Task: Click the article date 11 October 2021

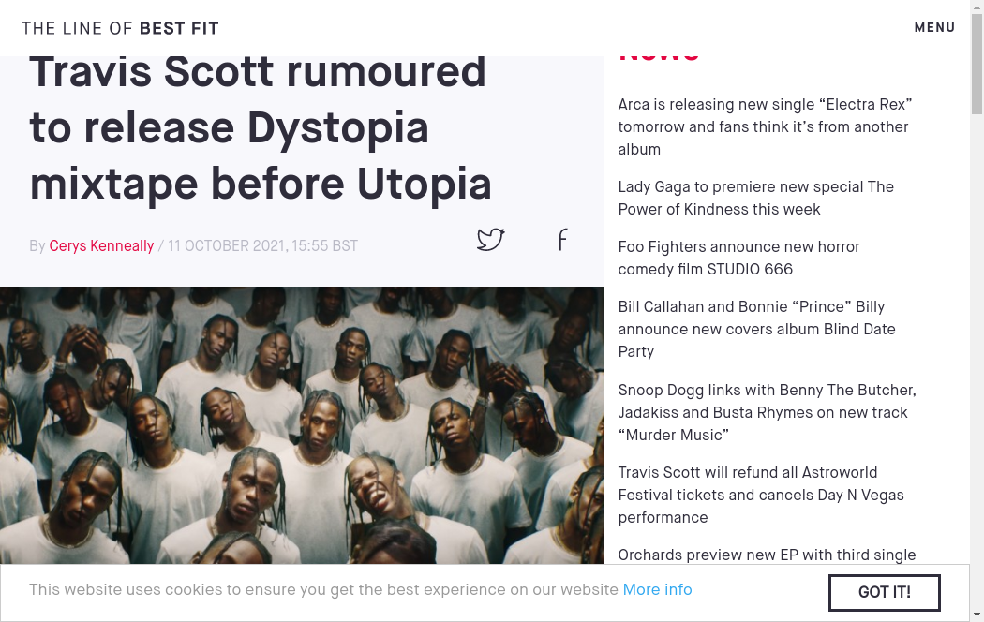Action: [x=262, y=245]
